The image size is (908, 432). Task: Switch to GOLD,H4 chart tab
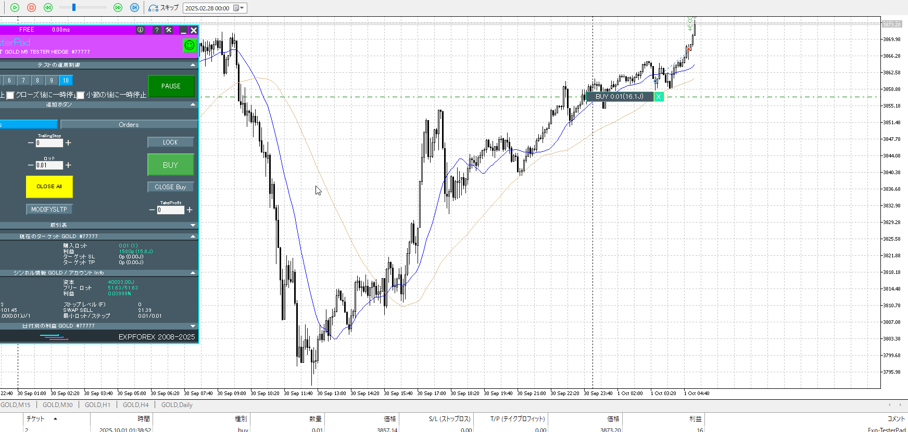[135, 405]
